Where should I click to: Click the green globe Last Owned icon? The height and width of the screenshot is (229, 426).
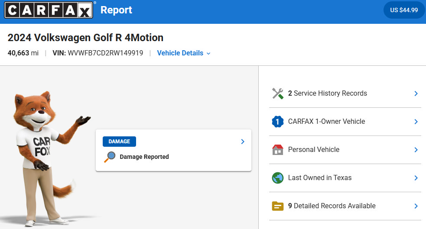tap(278, 178)
